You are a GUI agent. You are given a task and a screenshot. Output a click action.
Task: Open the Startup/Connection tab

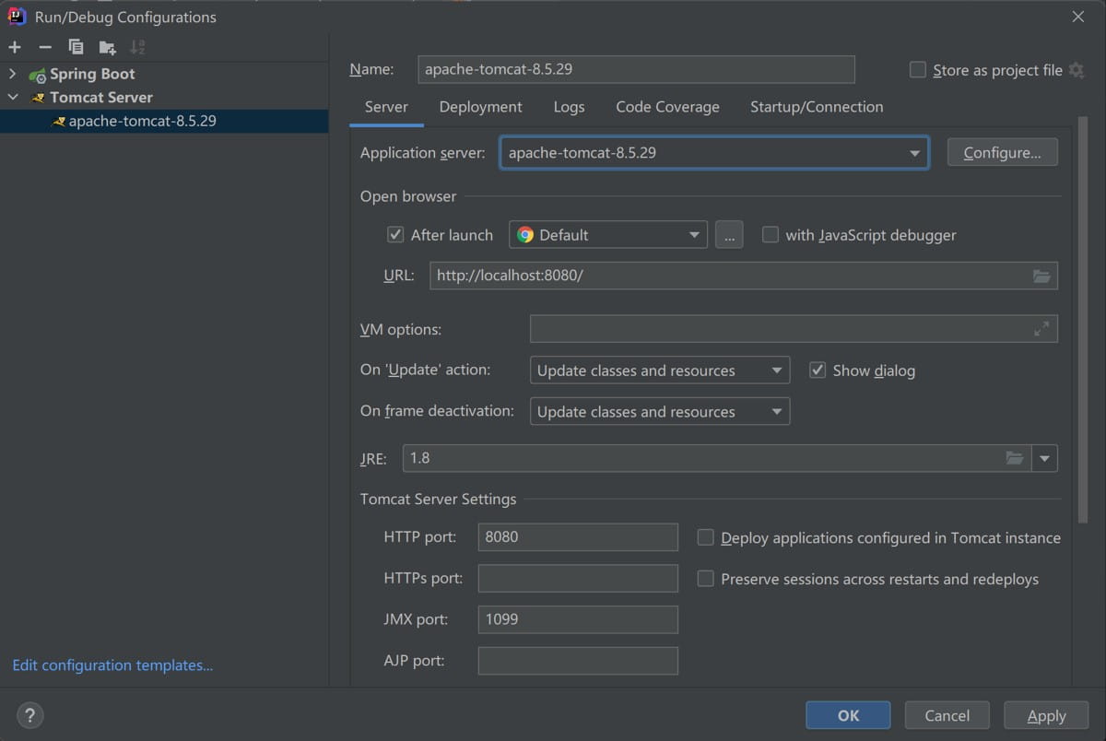coord(816,107)
